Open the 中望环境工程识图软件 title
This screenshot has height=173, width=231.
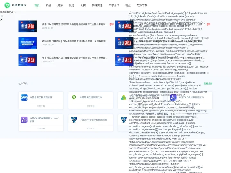(91, 97)
